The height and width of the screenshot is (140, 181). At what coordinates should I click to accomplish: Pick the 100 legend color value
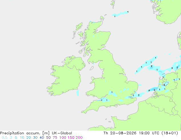(x=63, y=138)
